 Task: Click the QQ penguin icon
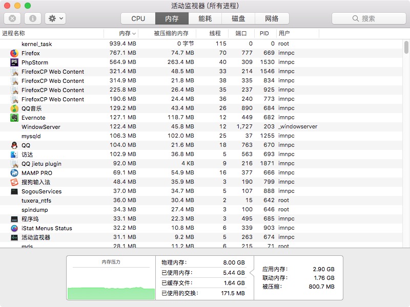click(14, 145)
